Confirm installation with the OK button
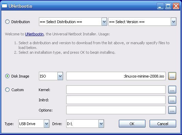Screen dimensions: 182x135 132,124
